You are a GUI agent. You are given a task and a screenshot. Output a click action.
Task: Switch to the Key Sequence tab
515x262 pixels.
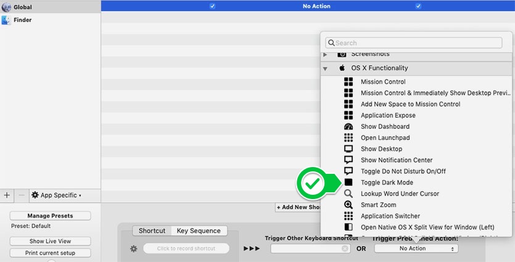pyautogui.click(x=199, y=231)
